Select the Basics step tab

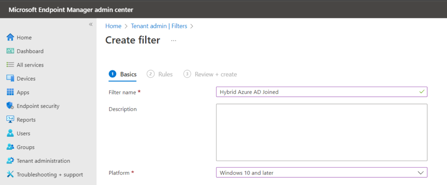(x=123, y=74)
